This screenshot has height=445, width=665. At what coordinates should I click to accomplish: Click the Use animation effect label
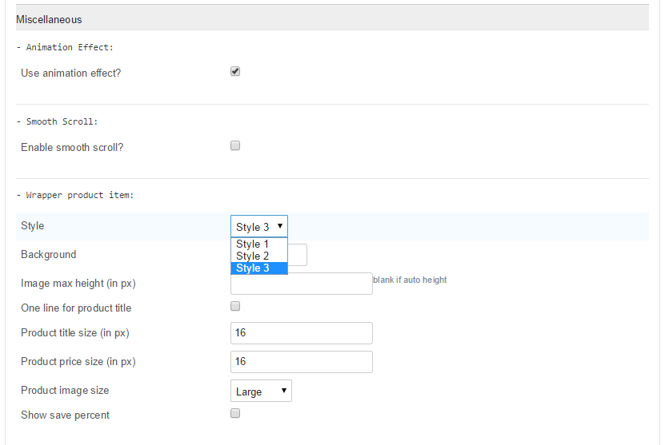(71, 74)
